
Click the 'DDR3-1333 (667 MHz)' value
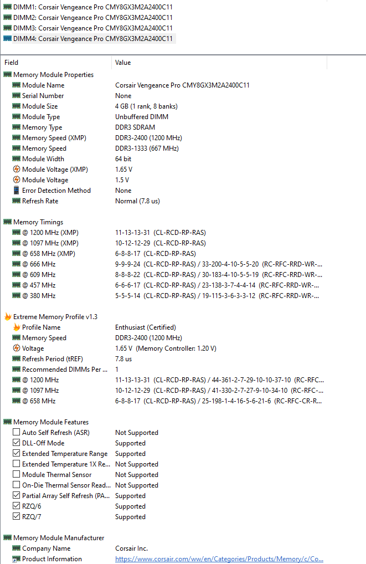pos(147,148)
